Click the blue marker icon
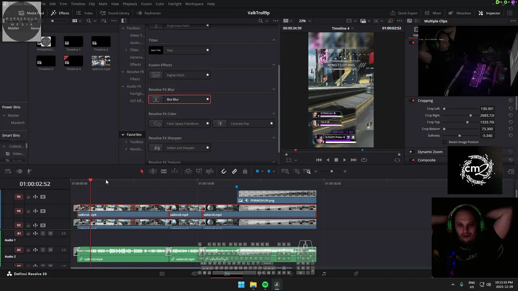Image resolution: width=518 pixels, height=291 pixels. click(269, 171)
